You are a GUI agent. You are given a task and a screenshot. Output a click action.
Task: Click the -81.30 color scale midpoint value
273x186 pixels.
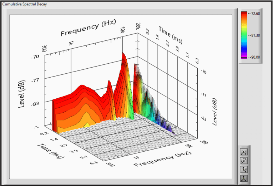(x=255, y=35)
